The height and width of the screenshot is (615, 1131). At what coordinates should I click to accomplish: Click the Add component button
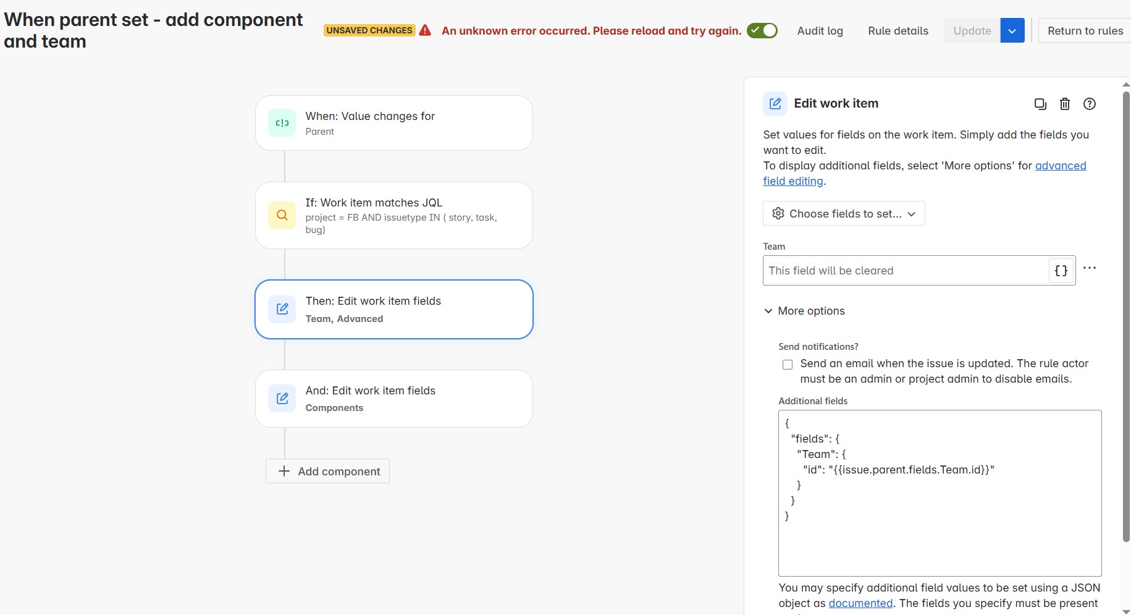(x=327, y=471)
